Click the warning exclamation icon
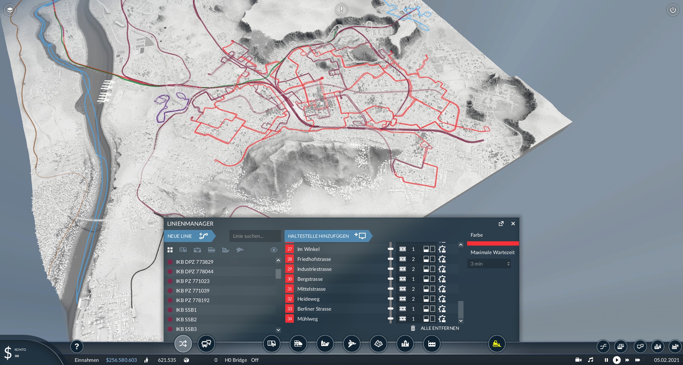Image resolution: width=683 pixels, height=365 pixels. tap(341, 10)
